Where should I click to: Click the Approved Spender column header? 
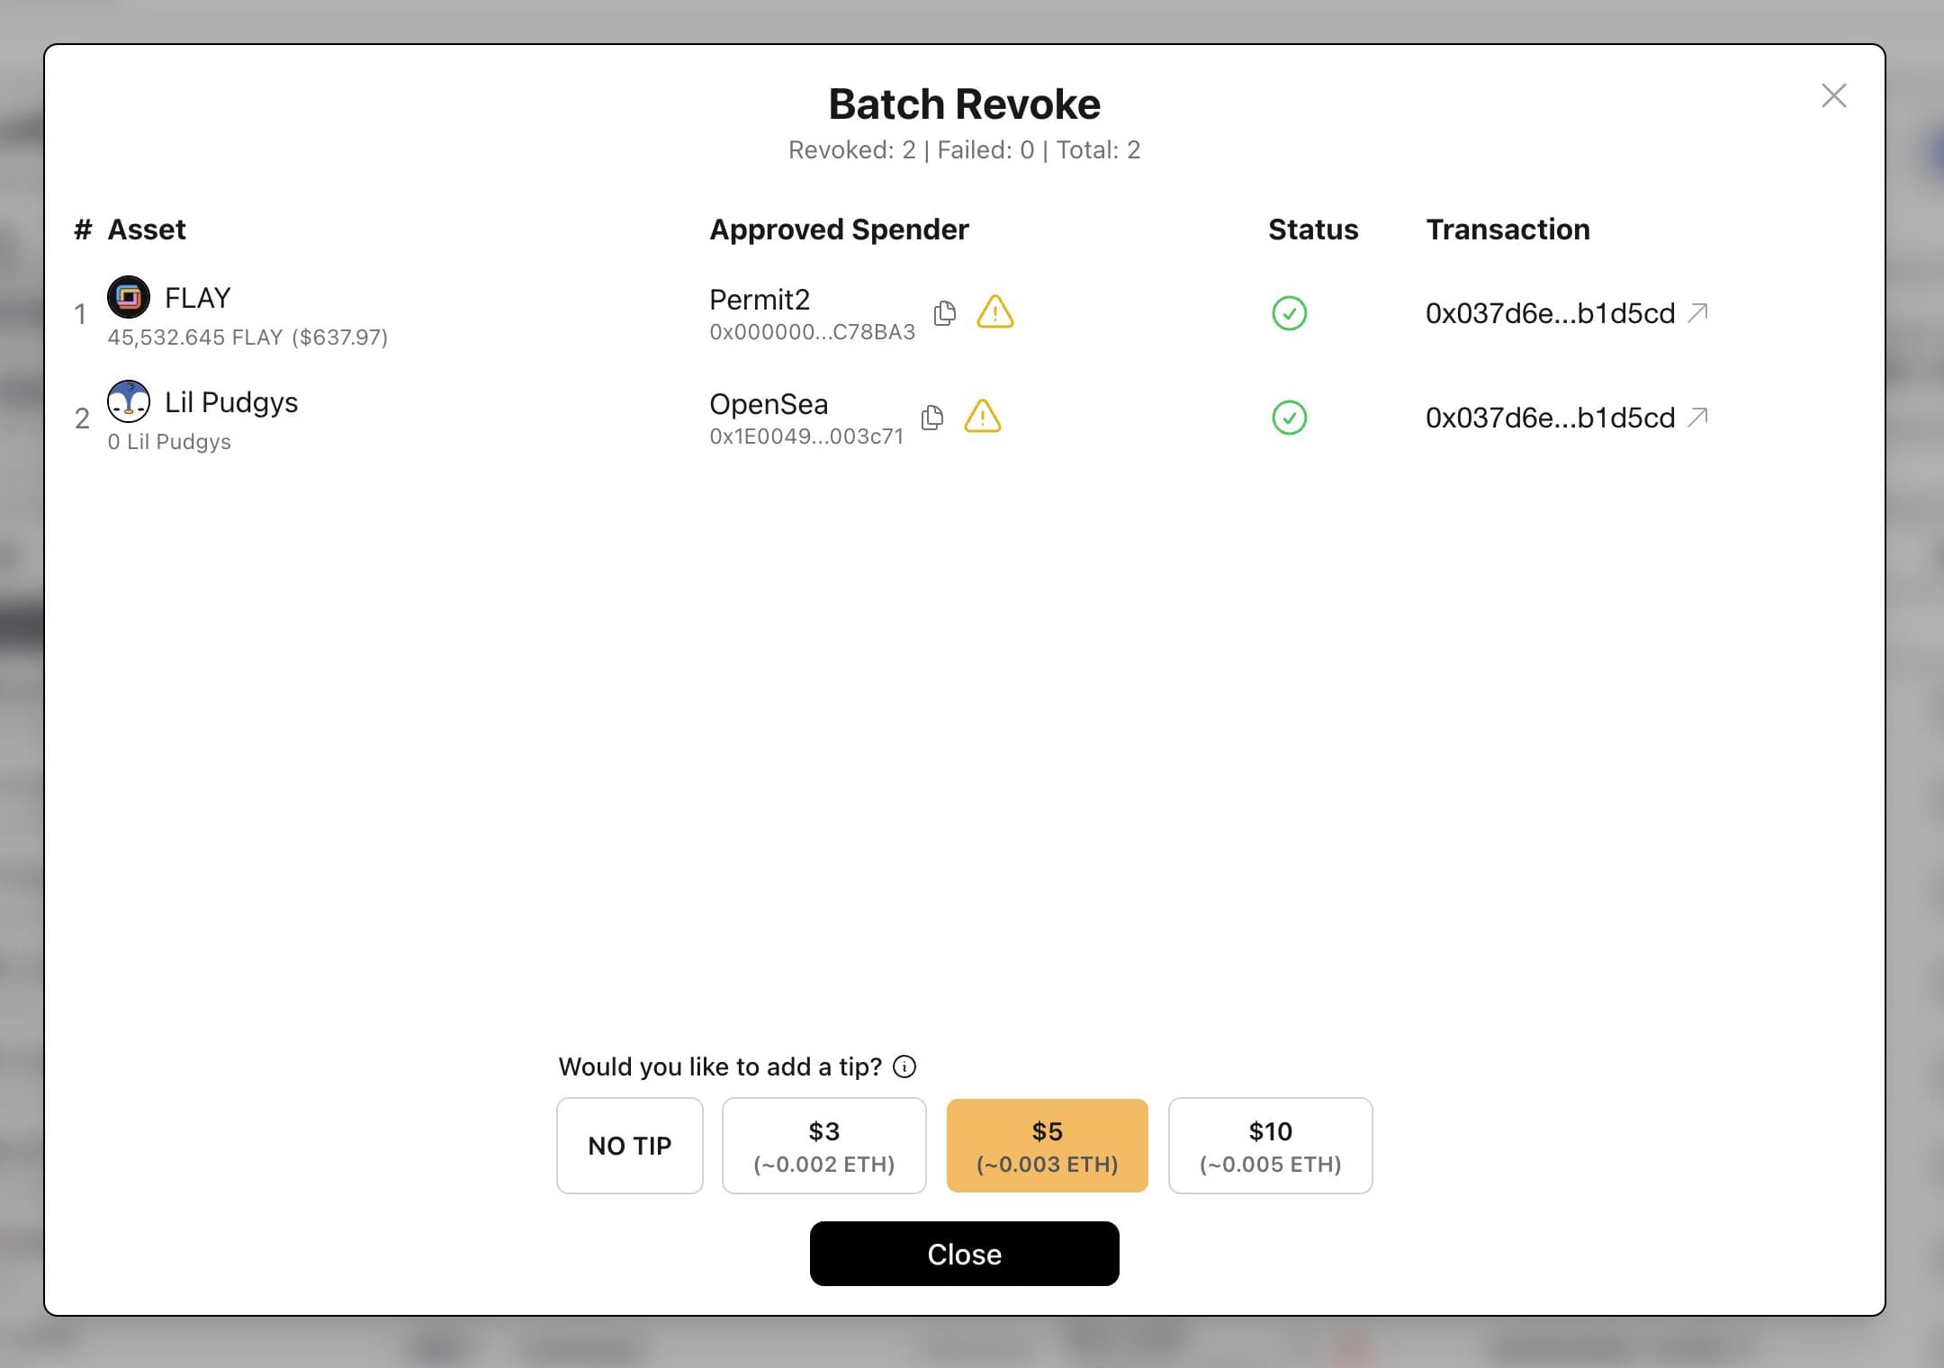point(839,229)
